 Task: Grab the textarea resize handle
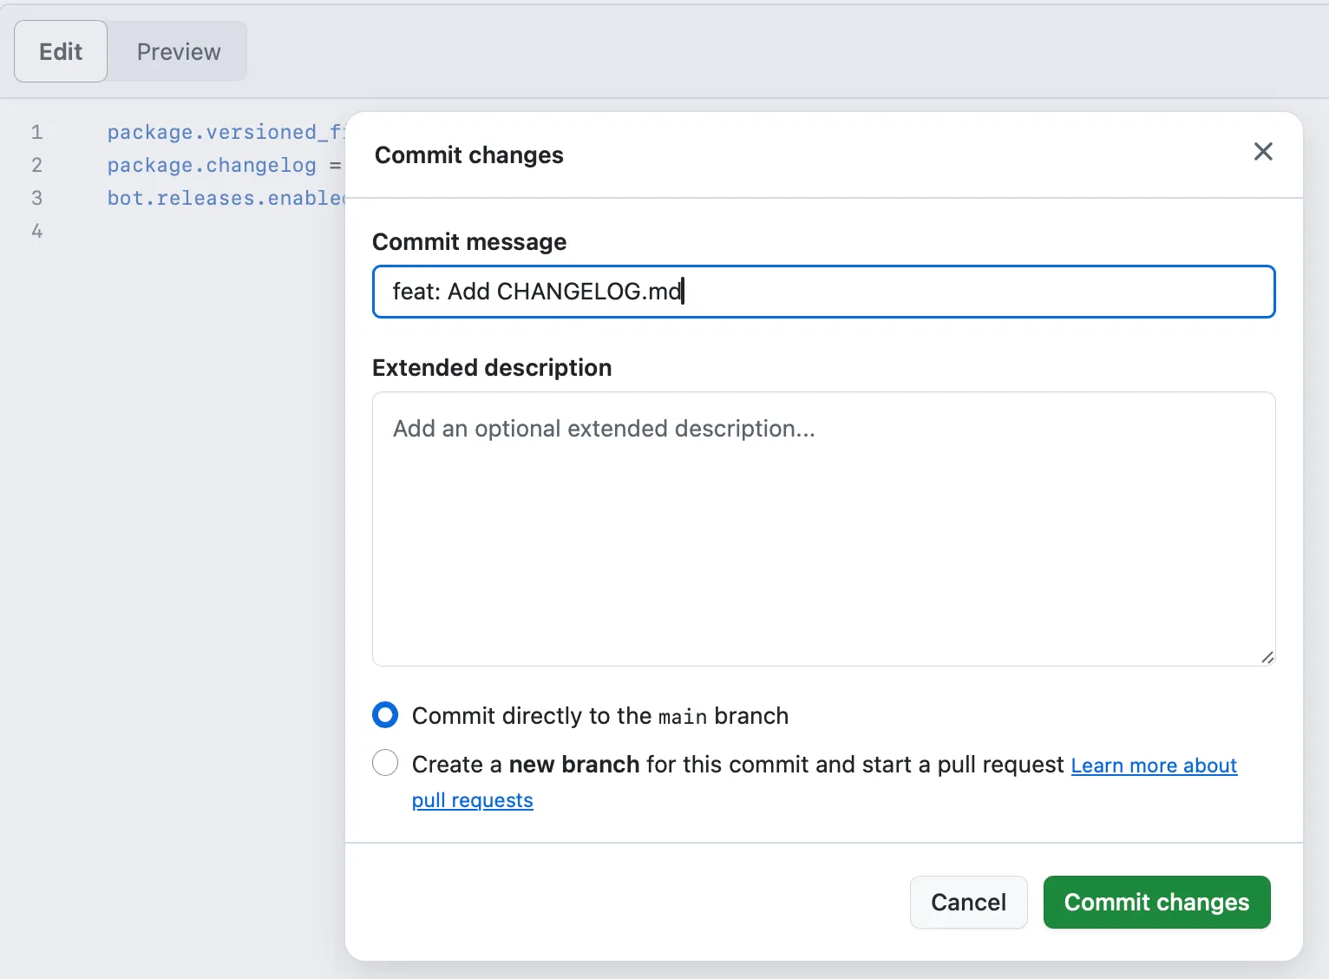[1267, 658]
